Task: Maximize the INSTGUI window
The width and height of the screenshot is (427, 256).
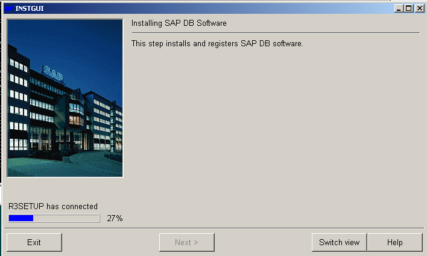Action: coord(409,8)
